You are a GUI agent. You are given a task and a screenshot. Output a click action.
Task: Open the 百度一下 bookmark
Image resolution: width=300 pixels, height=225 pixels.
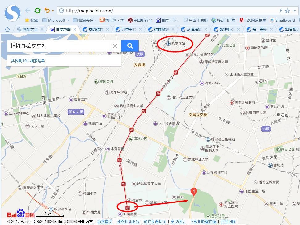167,20
